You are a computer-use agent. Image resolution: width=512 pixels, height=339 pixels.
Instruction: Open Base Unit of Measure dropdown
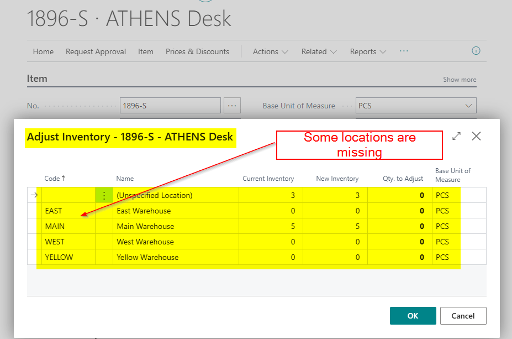(469, 106)
